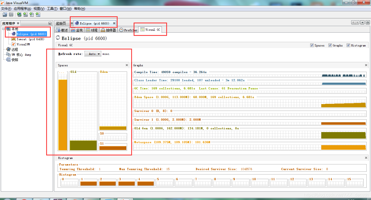The image size is (371, 200).
Task: Click the 远程 remote hosts icon
Action: [x=8, y=49]
